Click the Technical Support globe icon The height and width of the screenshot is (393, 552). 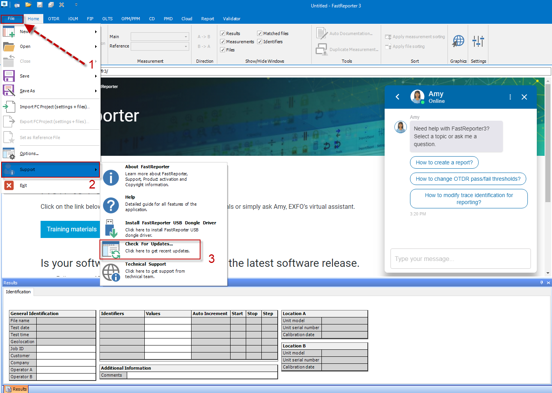click(111, 272)
